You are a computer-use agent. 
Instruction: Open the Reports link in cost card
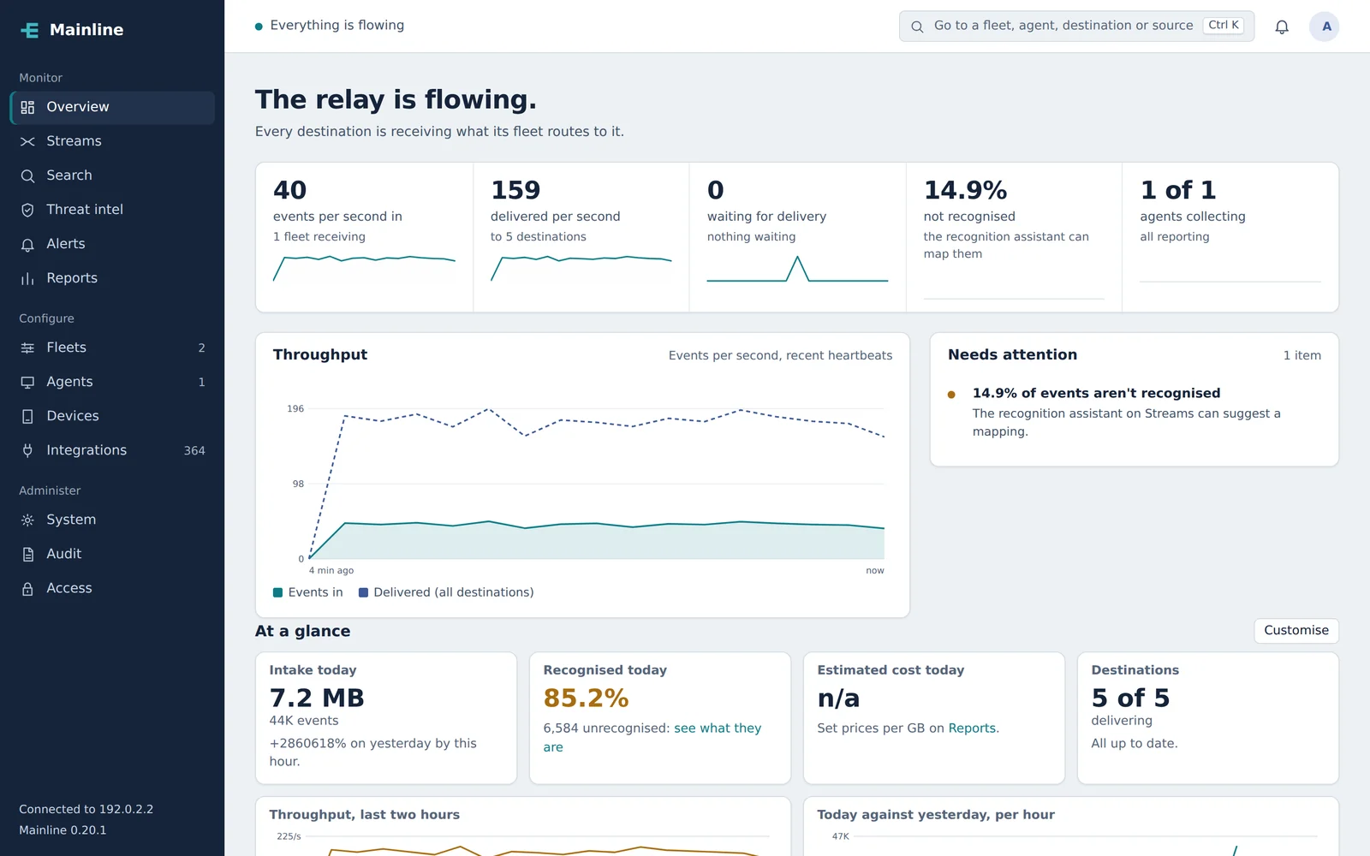[x=972, y=728]
